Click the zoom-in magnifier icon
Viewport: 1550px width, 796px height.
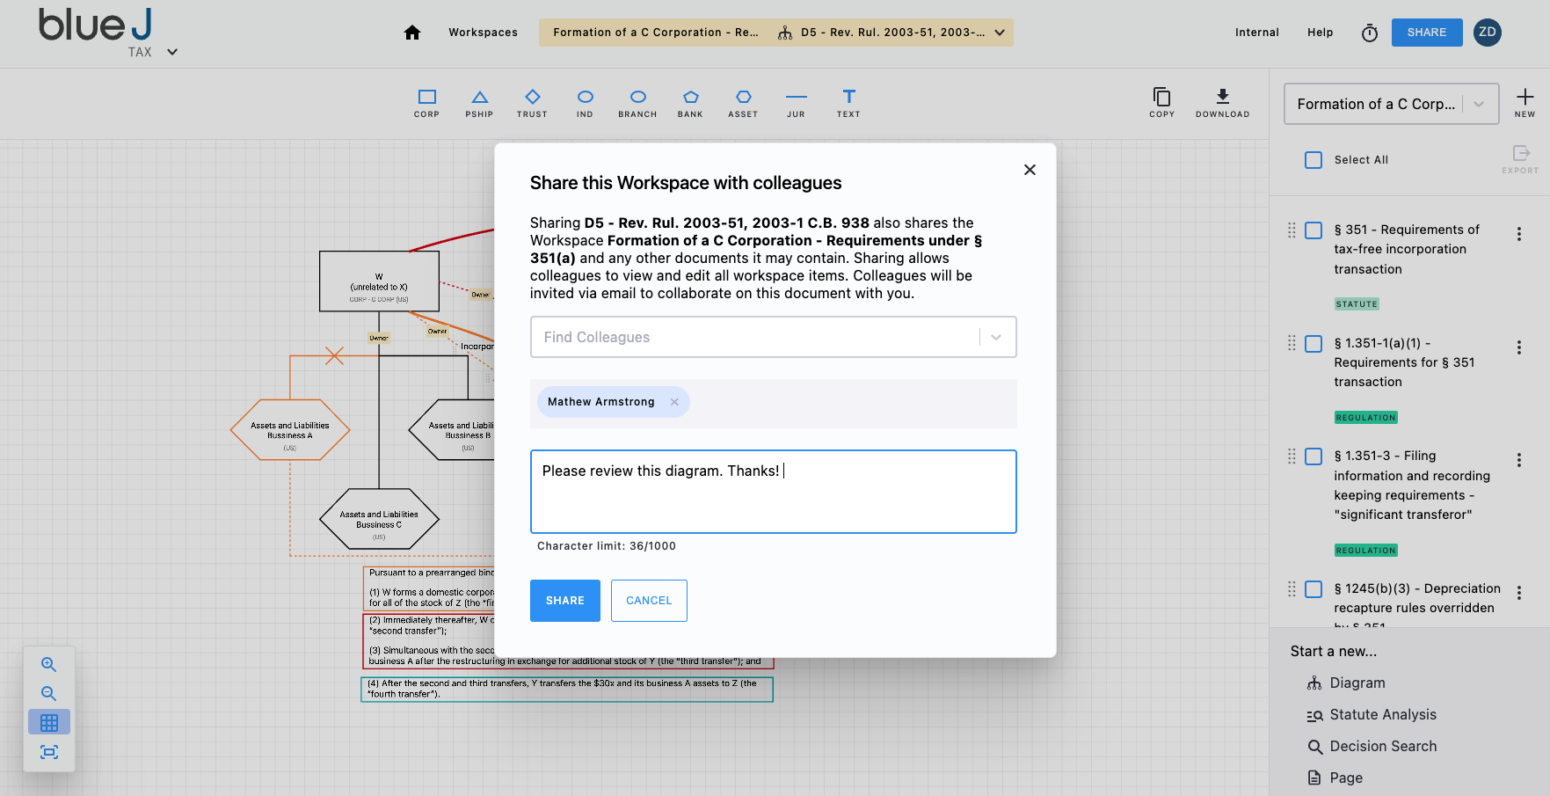[x=48, y=665]
